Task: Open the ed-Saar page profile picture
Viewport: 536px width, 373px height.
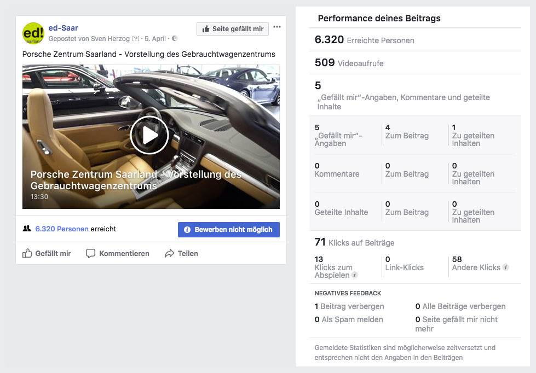Action: point(33,33)
